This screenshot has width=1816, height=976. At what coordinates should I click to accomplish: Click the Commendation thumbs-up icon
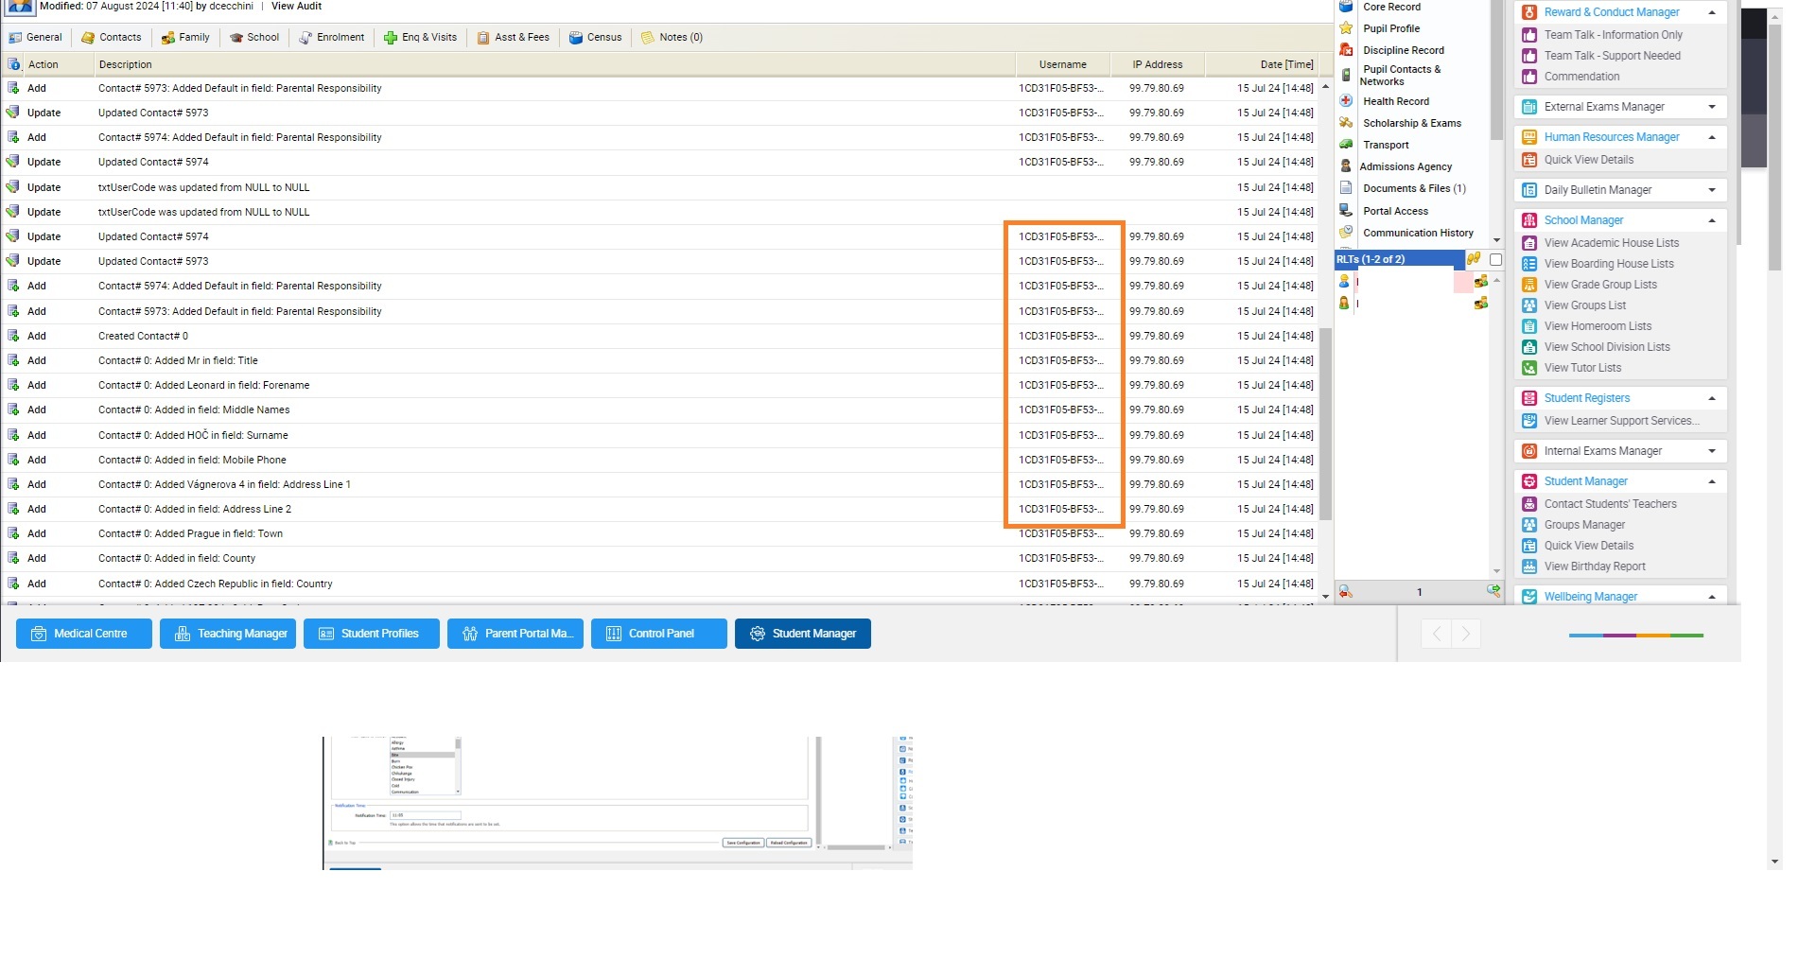1529,77
